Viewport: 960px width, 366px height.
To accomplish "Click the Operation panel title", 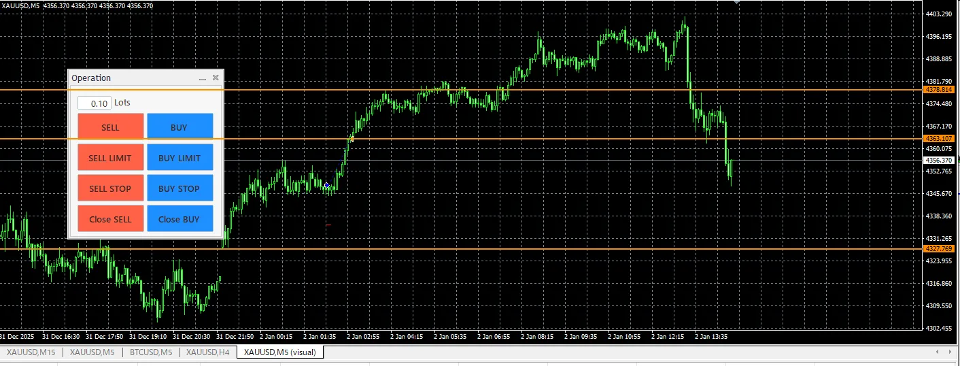I will pyautogui.click(x=91, y=78).
